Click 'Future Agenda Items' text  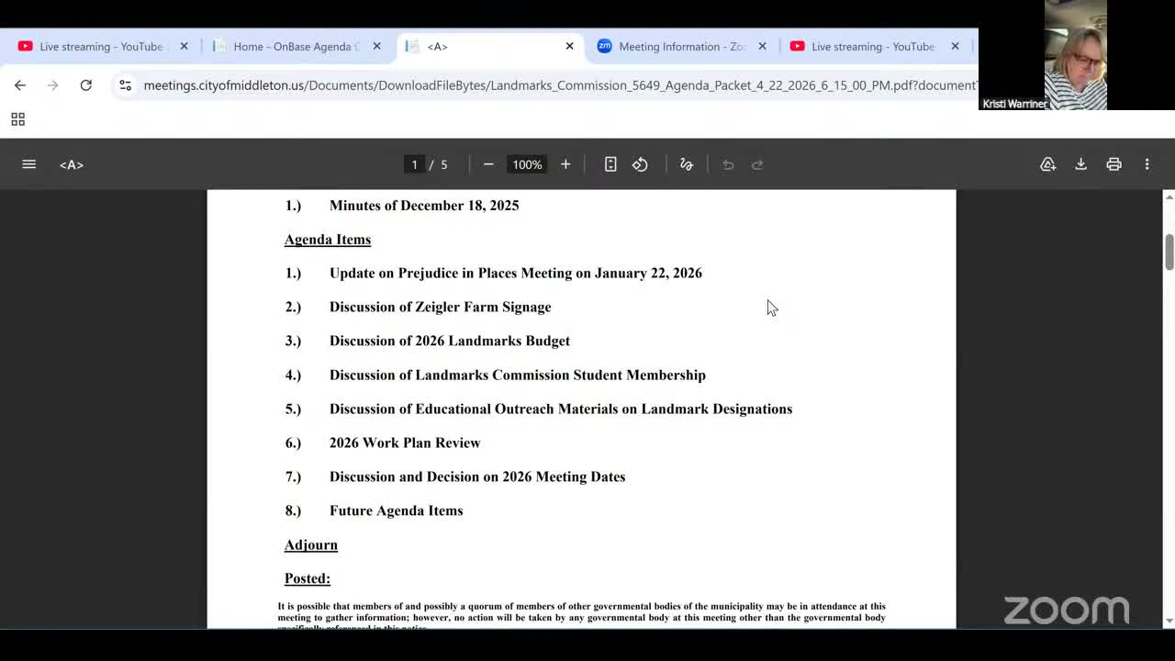click(397, 510)
